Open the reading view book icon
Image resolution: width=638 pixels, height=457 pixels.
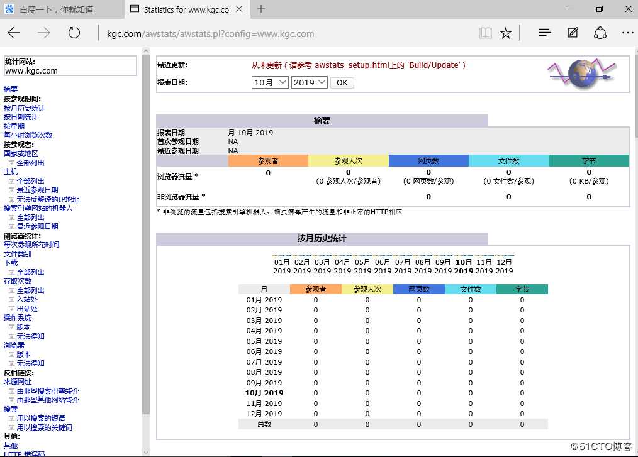click(x=485, y=33)
